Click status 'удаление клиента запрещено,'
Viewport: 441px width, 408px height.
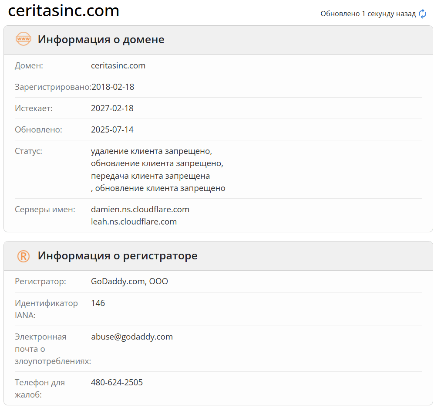[151, 151]
